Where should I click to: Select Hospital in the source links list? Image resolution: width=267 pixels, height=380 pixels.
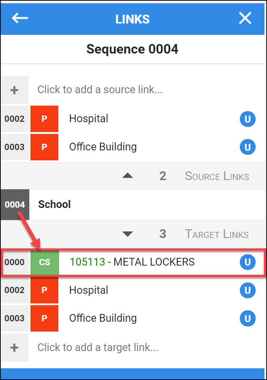pyautogui.click(x=89, y=119)
